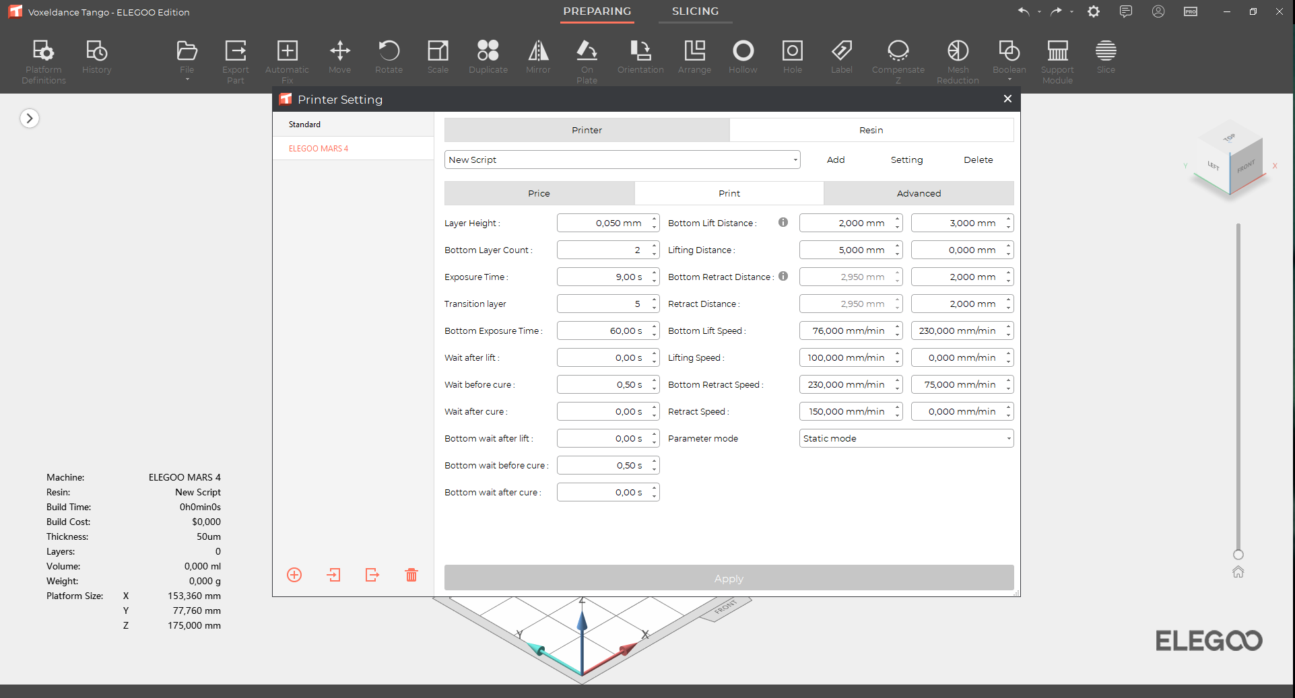Expand the undo history dropdown arrow
The image size is (1295, 698).
pos(1039,12)
